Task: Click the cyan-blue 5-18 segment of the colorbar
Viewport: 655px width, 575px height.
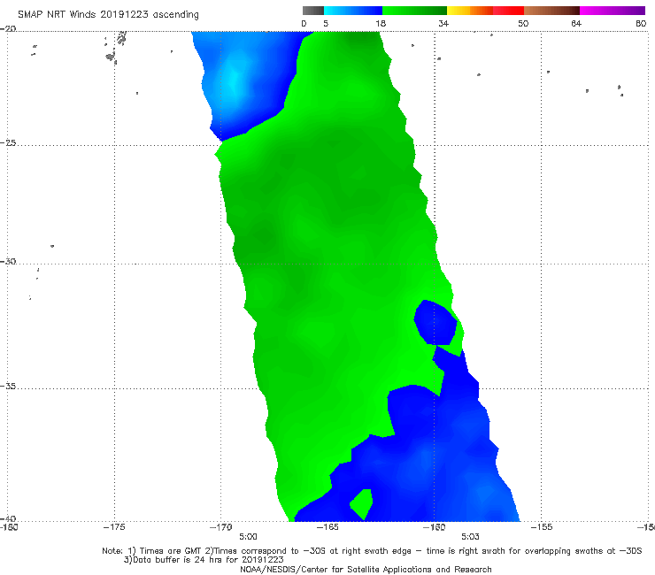Action: point(353,11)
